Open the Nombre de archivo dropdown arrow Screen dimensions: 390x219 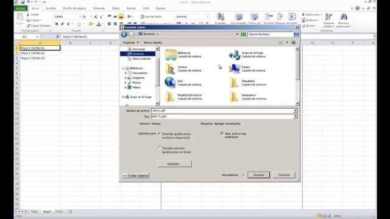point(296,111)
